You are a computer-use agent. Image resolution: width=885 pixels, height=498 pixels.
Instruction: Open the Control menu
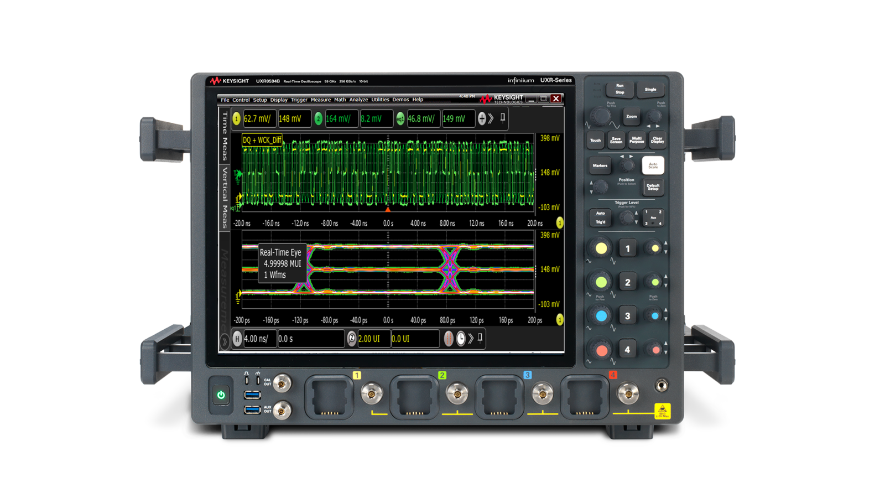click(241, 100)
